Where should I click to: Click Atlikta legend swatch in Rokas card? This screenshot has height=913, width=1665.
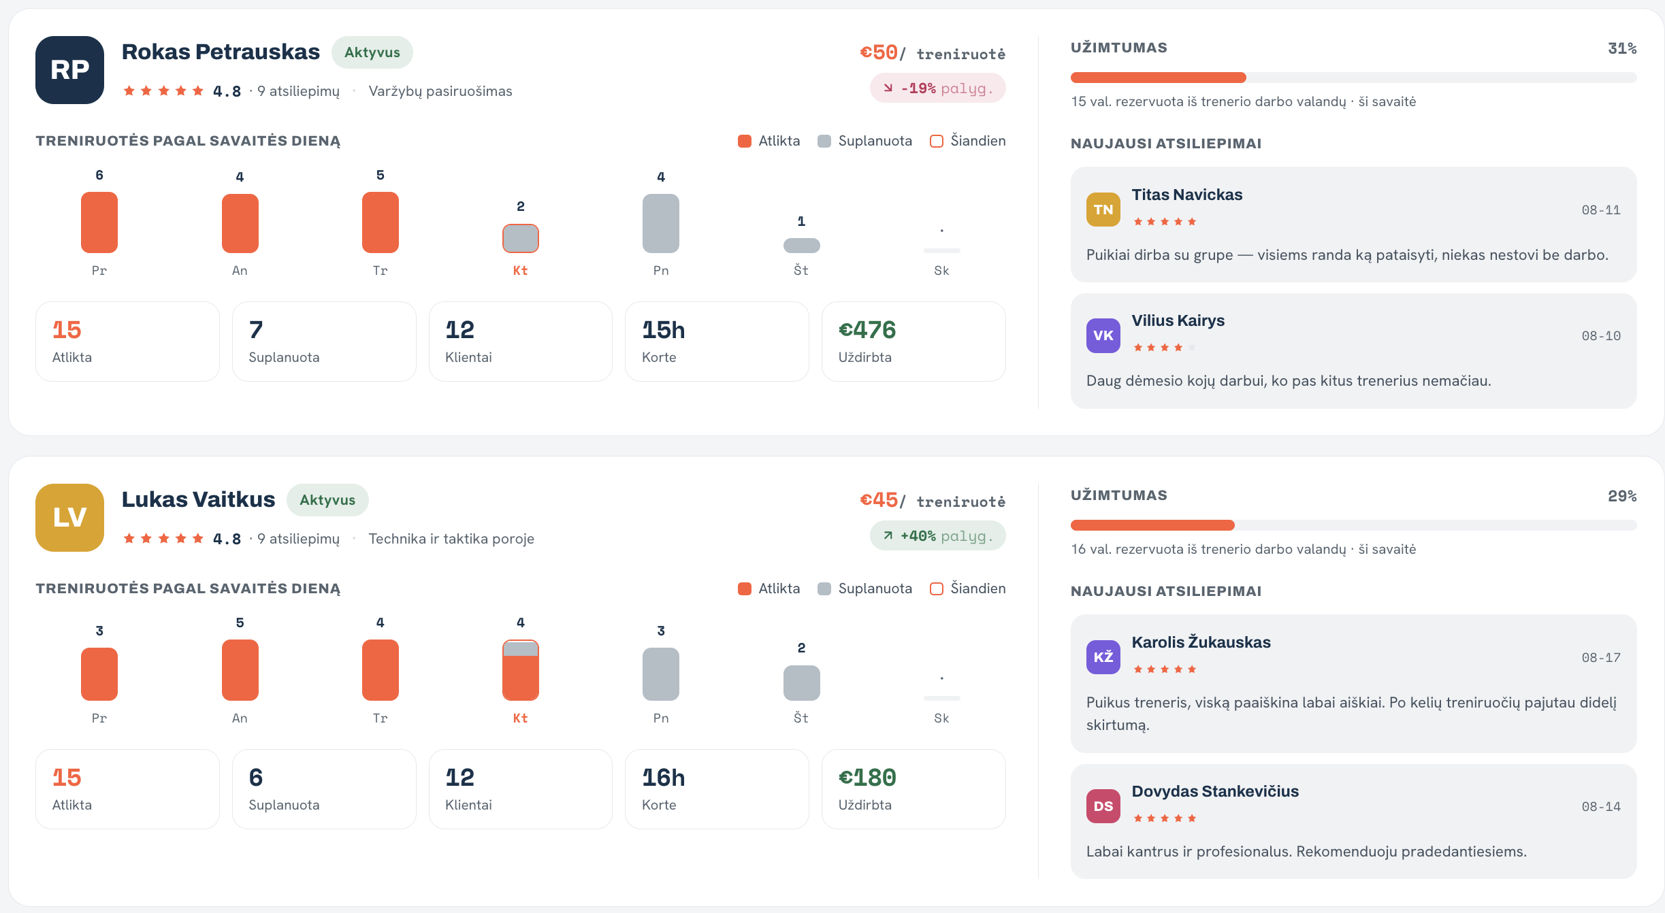(x=745, y=141)
